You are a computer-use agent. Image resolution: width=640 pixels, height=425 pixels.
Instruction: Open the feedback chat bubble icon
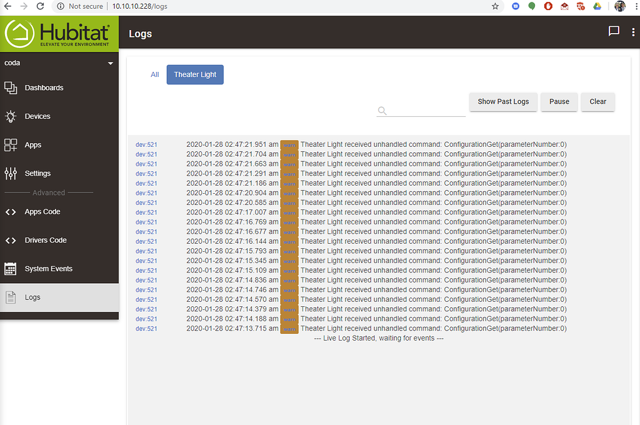613,31
